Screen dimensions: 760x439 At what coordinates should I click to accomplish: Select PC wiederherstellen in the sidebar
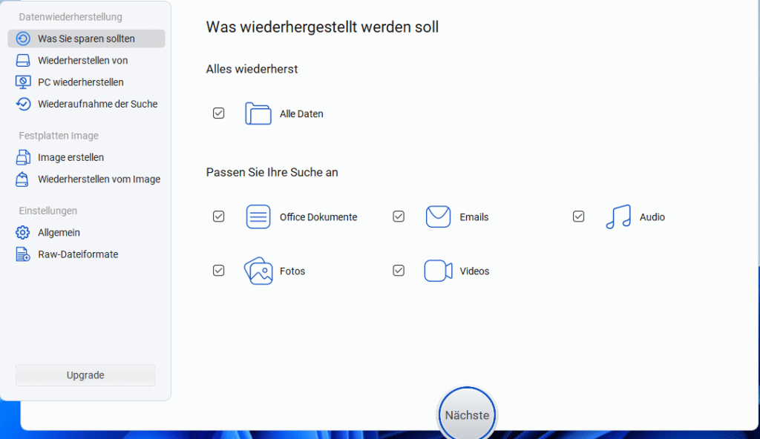coord(80,82)
